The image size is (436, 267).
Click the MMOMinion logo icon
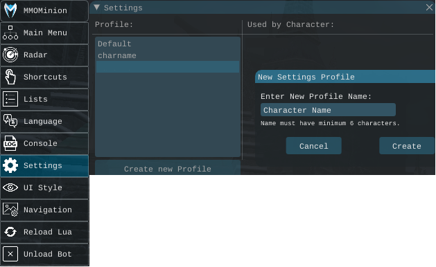10,10
